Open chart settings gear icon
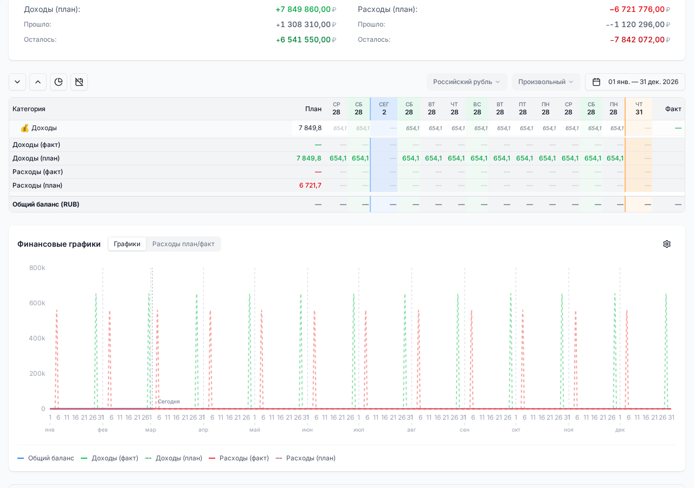The width and height of the screenshot is (694, 488). 667,244
